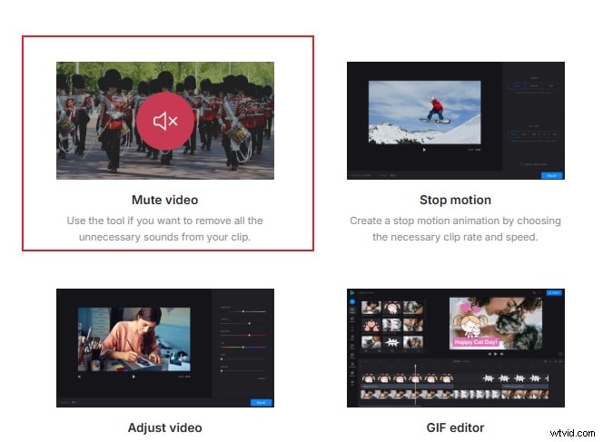
Task: Click blue export button in GIF editor preview
Action: point(554,293)
